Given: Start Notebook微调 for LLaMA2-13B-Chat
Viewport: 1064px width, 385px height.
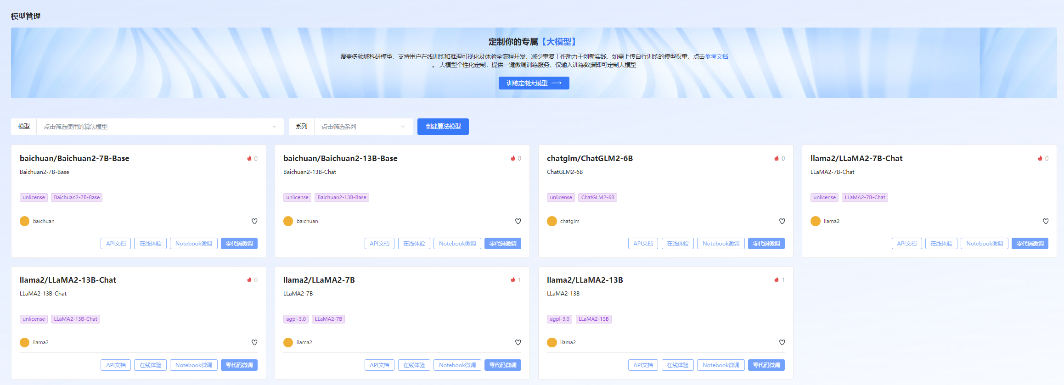Looking at the screenshot, I should tap(193, 365).
